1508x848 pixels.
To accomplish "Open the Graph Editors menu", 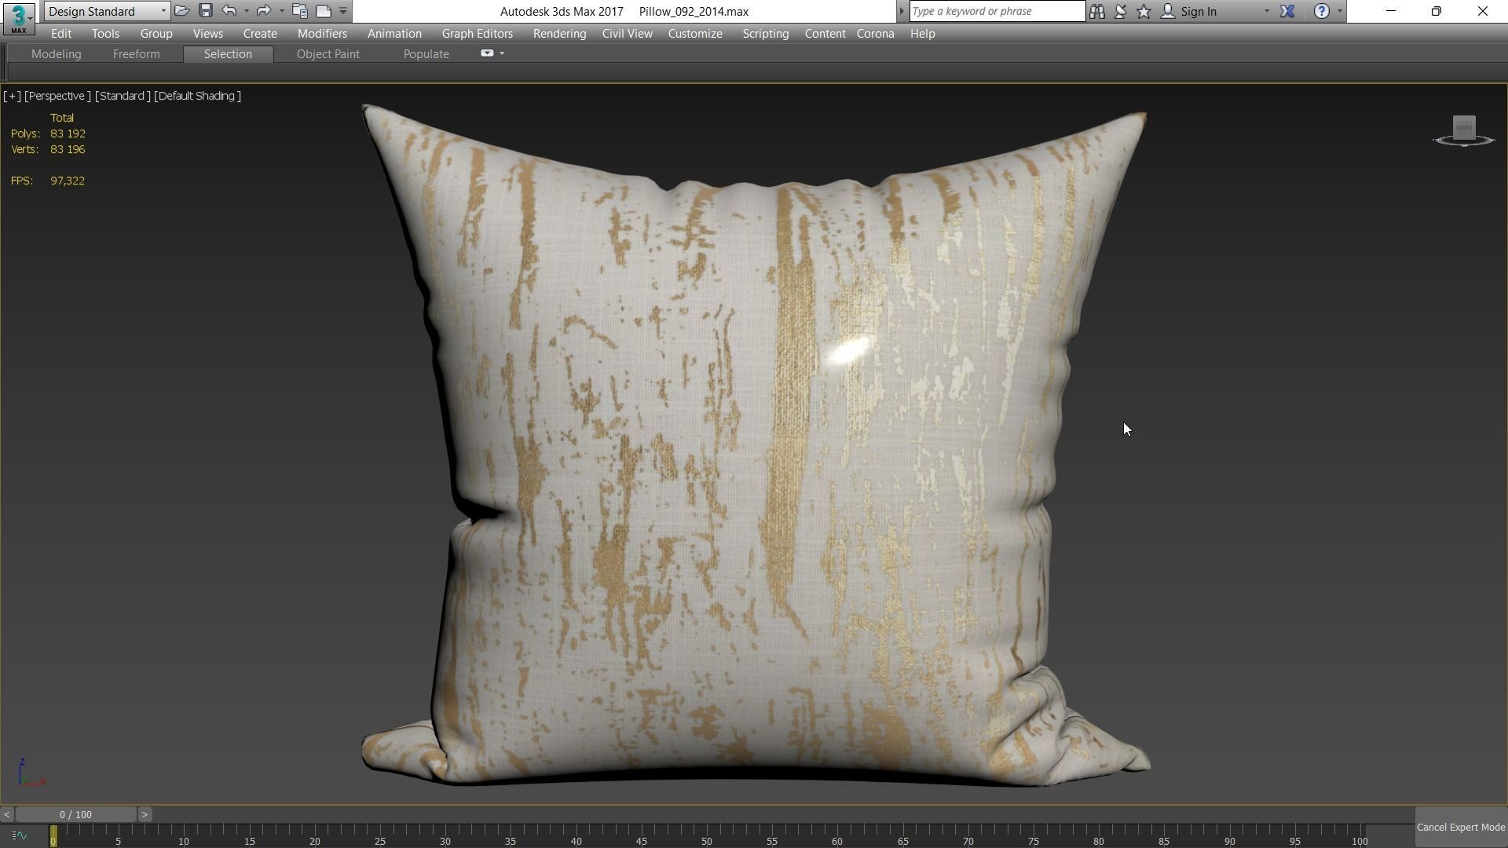I will point(478,34).
